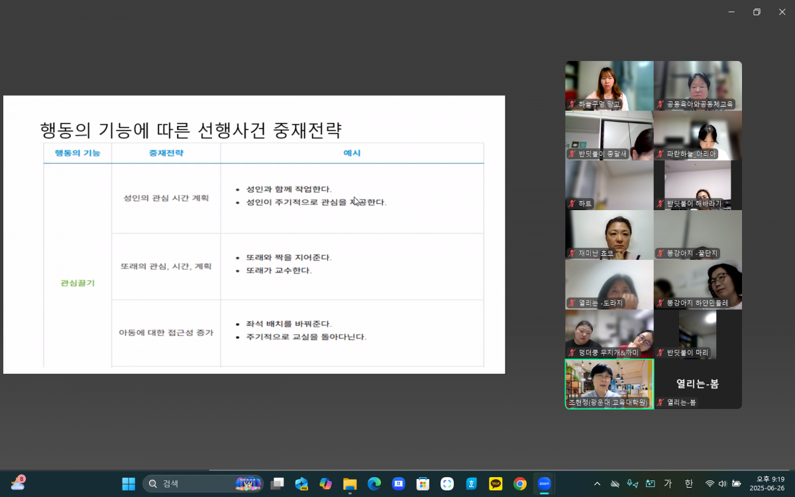Launch Google Chrome from the taskbar
The width and height of the screenshot is (795, 497).
click(x=520, y=484)
